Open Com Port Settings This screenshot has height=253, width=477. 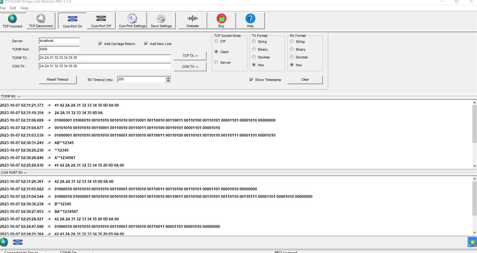(x=132, y=20)
